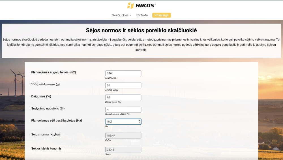Click the hint text "g/1000 sėklų"
Image resolution: width=283 pixels, height=160 pixels.
(112, 90)
